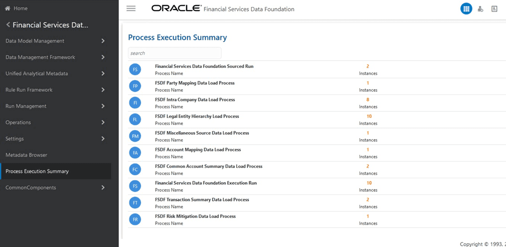The height and width of the screenshot is (247, 506).
Task: Click instance count 1 for Account Mapping
Action: coord(367,150)
